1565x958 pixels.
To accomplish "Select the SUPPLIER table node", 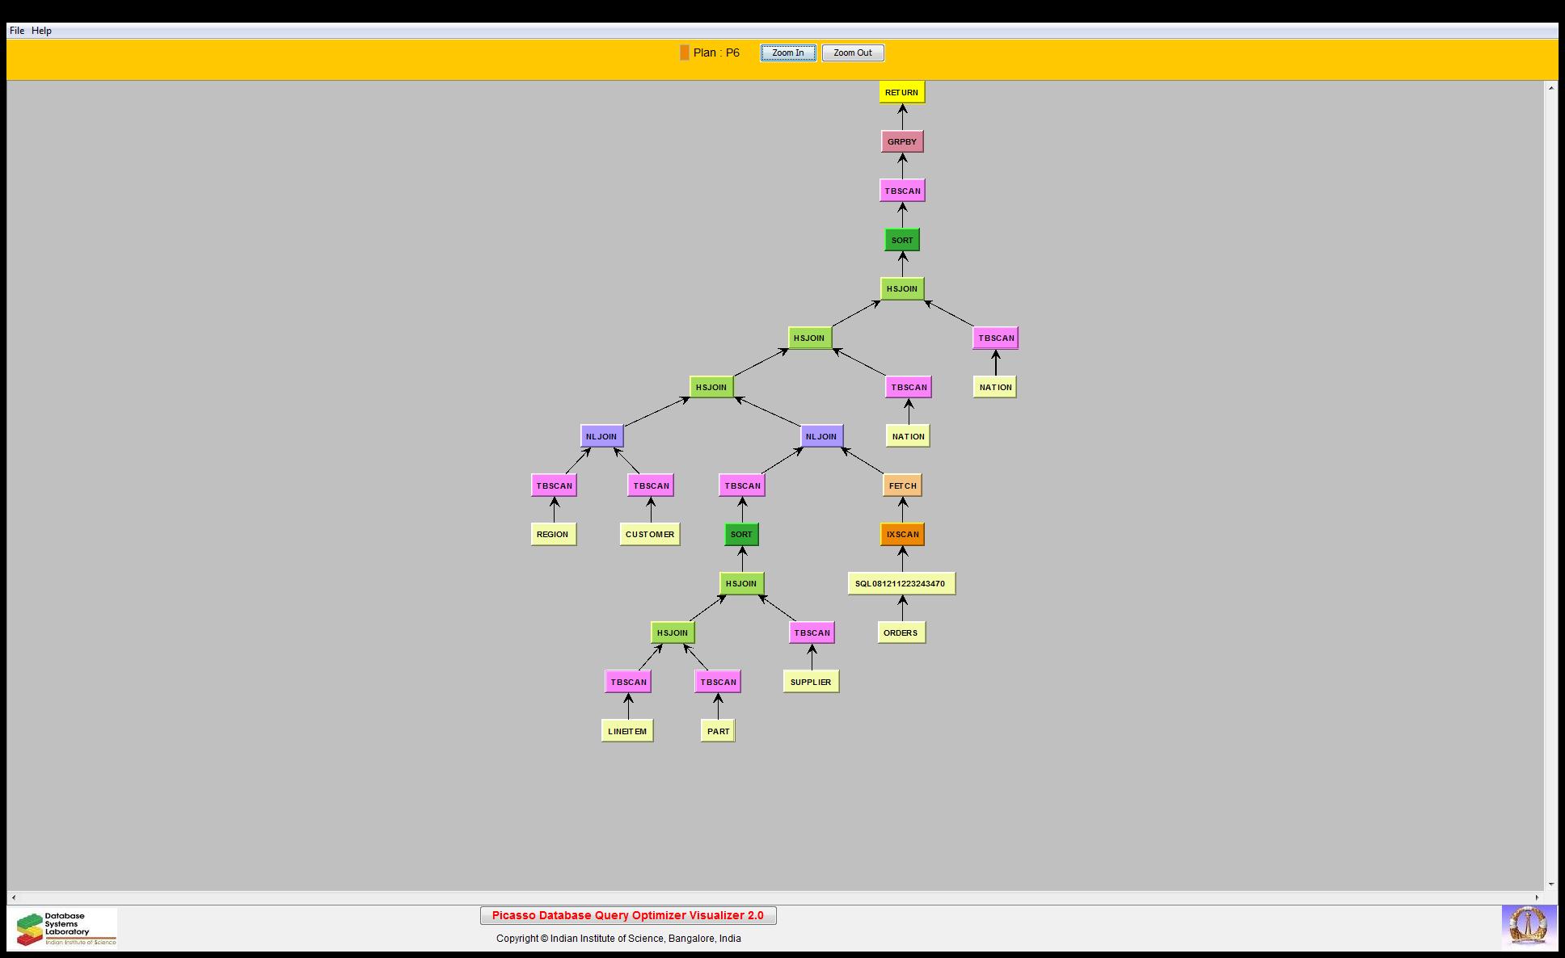I will click(x=811, y=682).
